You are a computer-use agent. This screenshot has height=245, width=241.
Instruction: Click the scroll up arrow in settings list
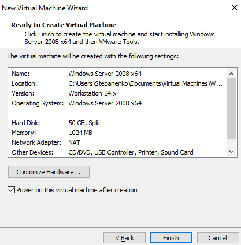[x=232, y=74]
